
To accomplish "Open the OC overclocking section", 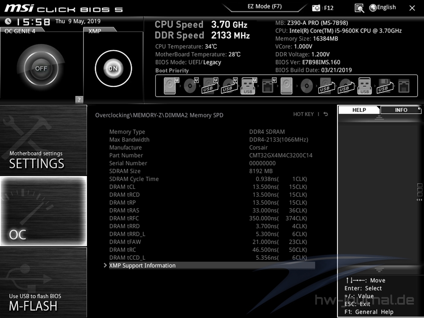I will (x=44, y=211).
